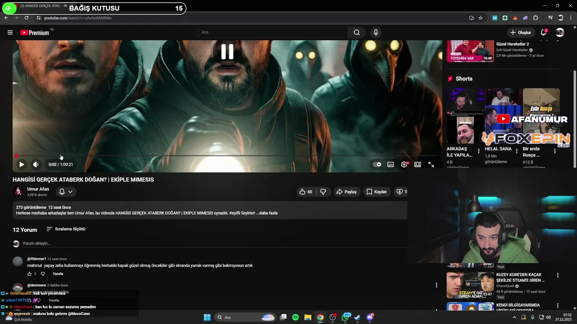Open KUZEY KORE'DEN KAÇAK video thumbnail
Viewport: 577px width, 324px height.
(x=470, y=285)
